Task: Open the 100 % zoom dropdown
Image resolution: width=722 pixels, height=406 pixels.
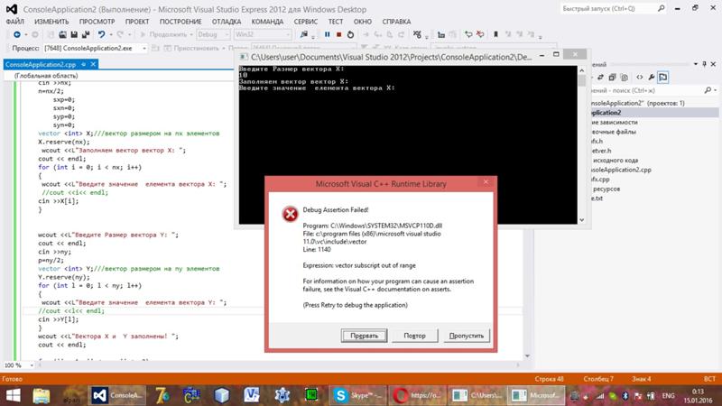Action: pyautogui.click(x=32, y=365)
